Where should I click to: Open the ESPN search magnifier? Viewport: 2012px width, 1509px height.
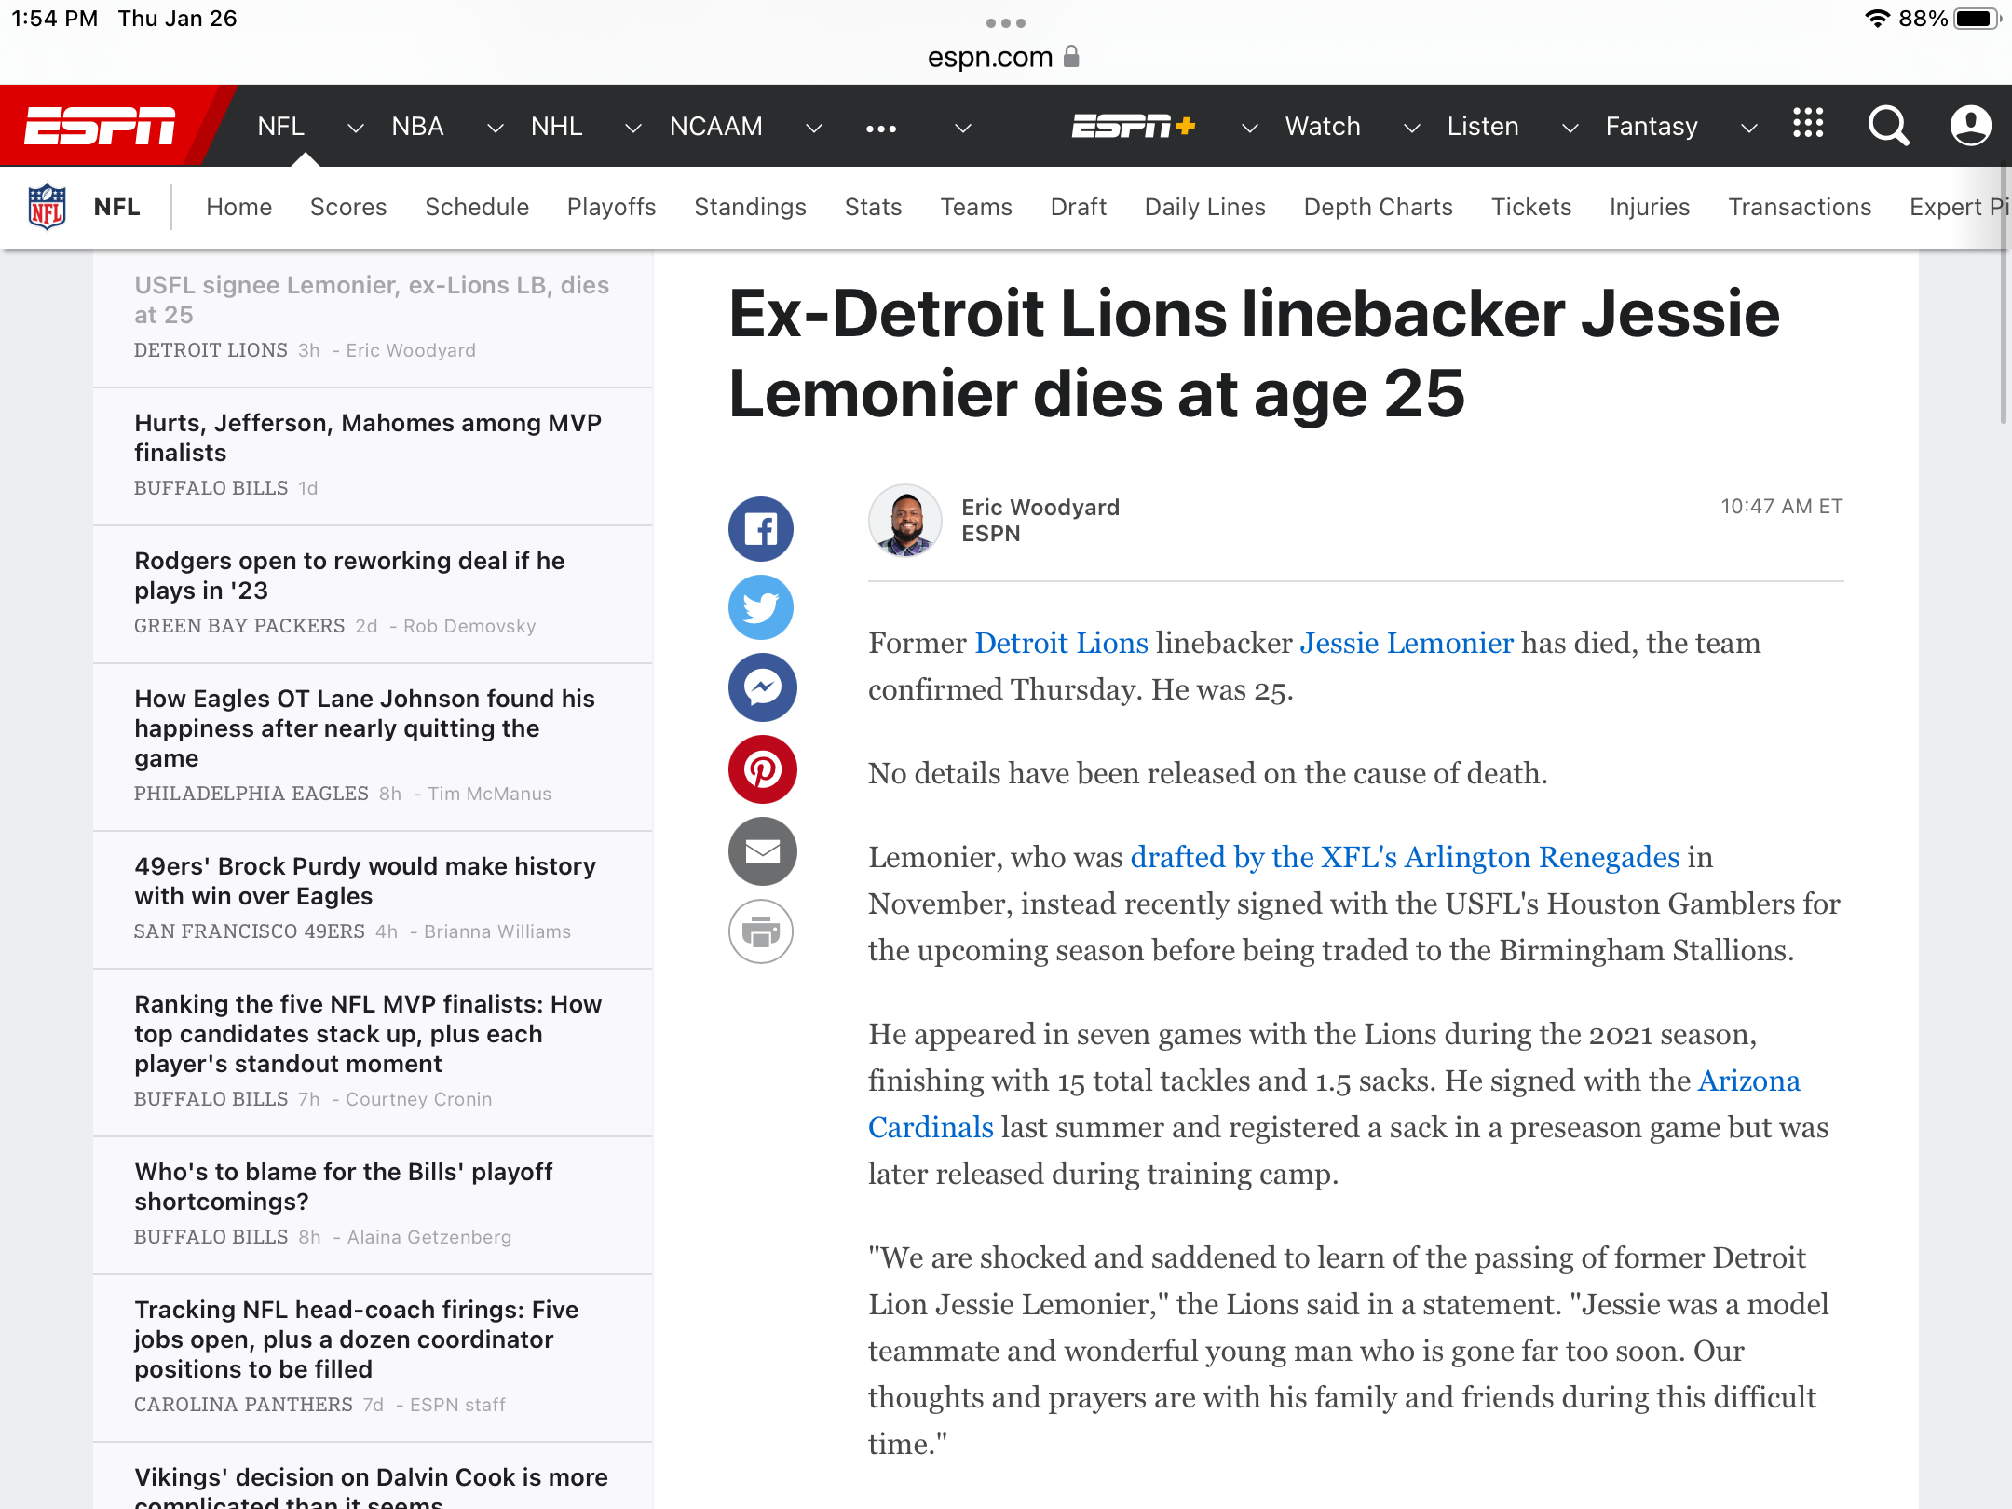click(x=1888, y=126)
